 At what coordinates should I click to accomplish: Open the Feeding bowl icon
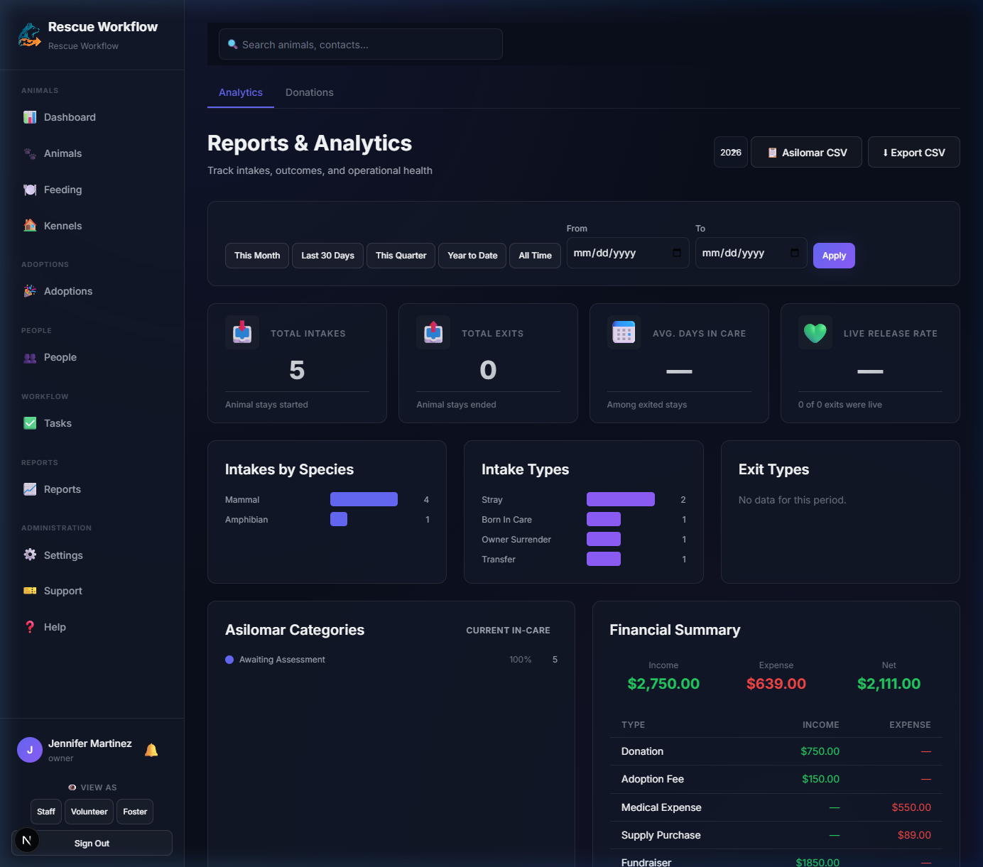point(30,190)
